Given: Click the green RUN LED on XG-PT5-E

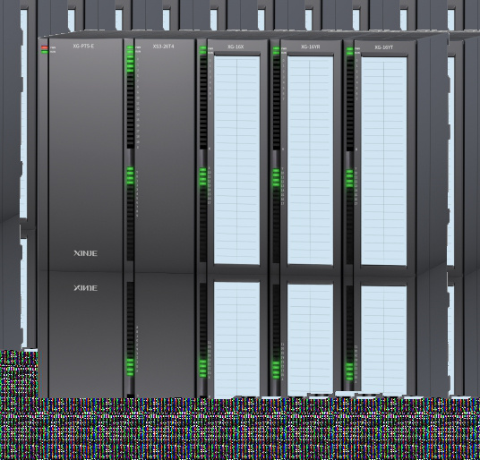Looking at the screenshot, I should point(45,52).
